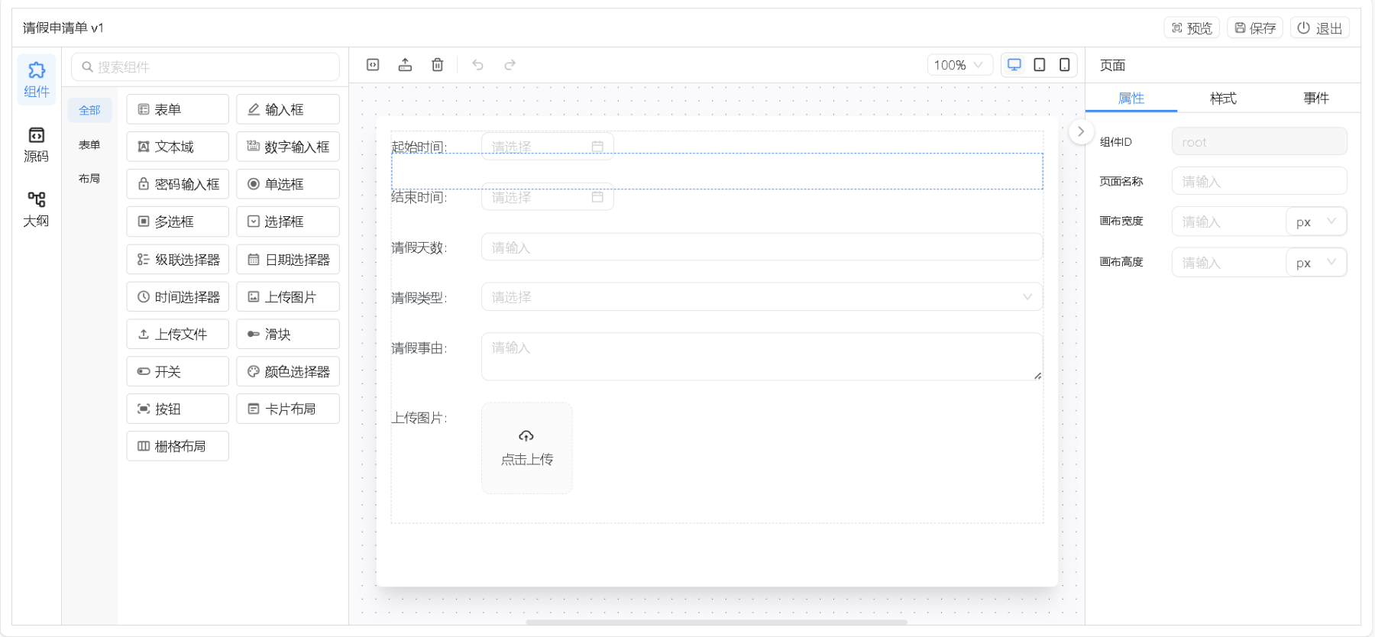Image resolution: width=1375 pixels, height=637 pixels.
Task: Open 画布宽度 px unit dropdown
Action: coord(1315,221)
